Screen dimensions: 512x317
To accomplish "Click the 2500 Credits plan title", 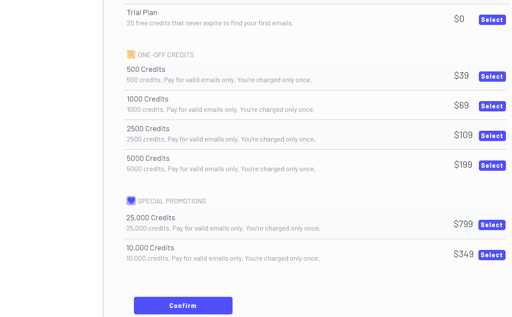I will [x=148, y=129].
